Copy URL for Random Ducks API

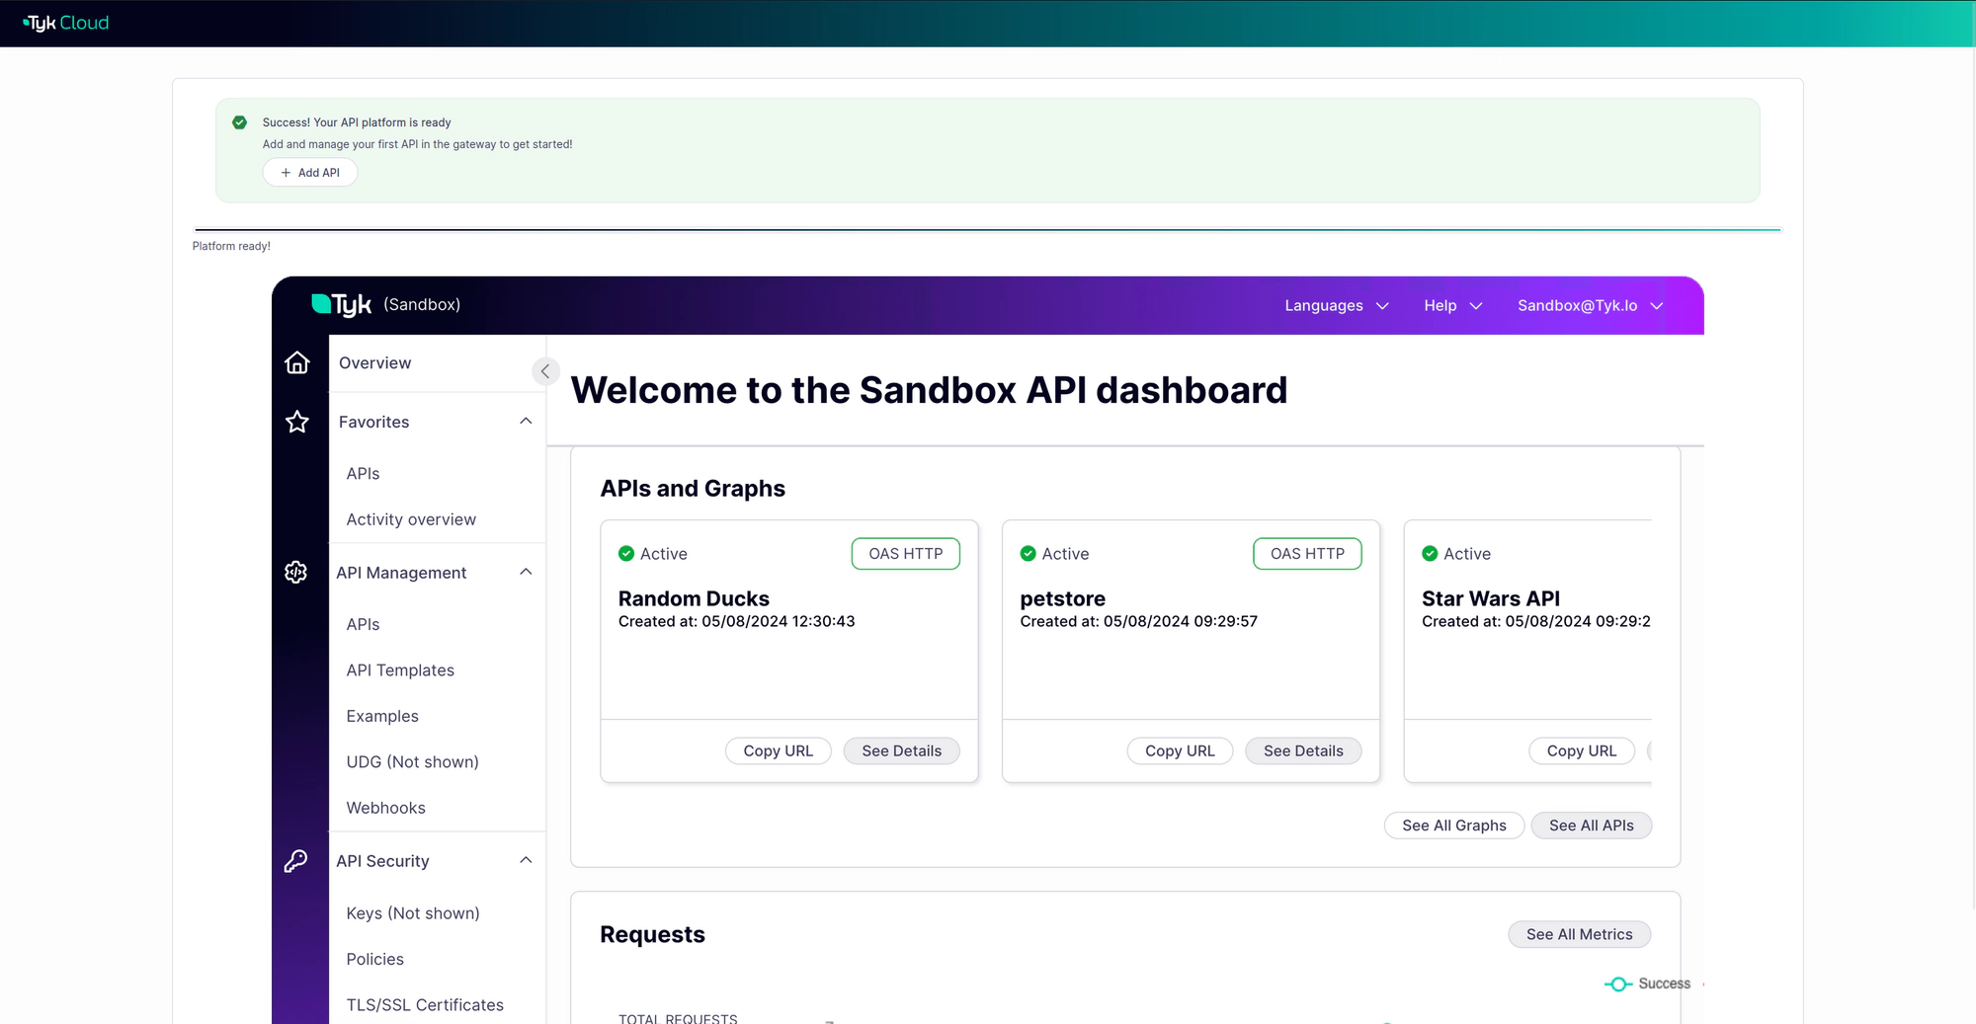[x=778, y=751]
